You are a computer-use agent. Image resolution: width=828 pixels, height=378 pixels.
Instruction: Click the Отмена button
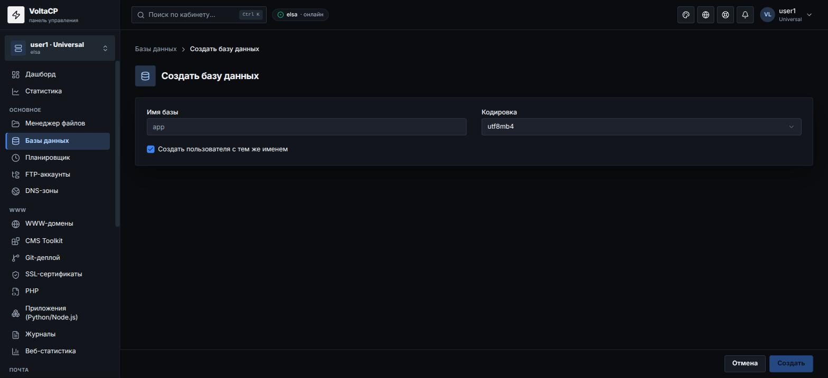745,363
